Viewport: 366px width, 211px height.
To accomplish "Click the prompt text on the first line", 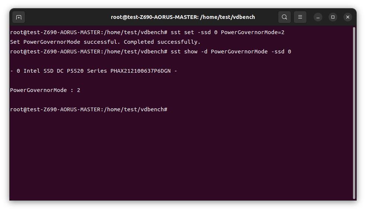I will coord(89,33).
